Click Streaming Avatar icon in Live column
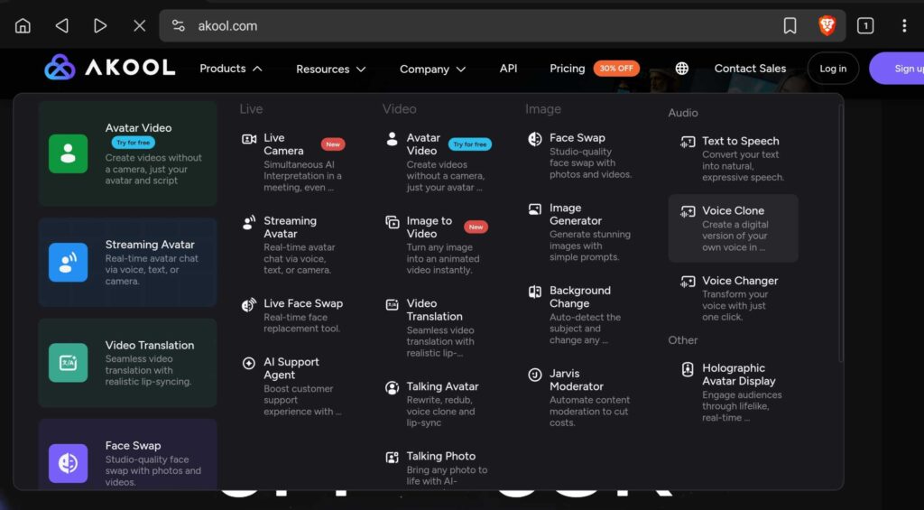Image resolution: width=924 pixels, height=510 pixels. [249, 222]
